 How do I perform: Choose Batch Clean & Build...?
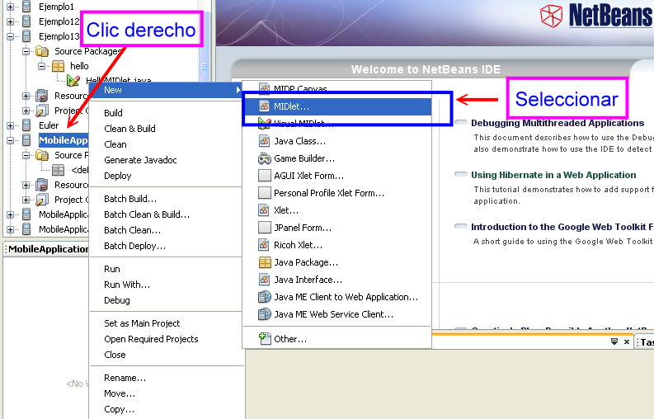tap(166, 214)
